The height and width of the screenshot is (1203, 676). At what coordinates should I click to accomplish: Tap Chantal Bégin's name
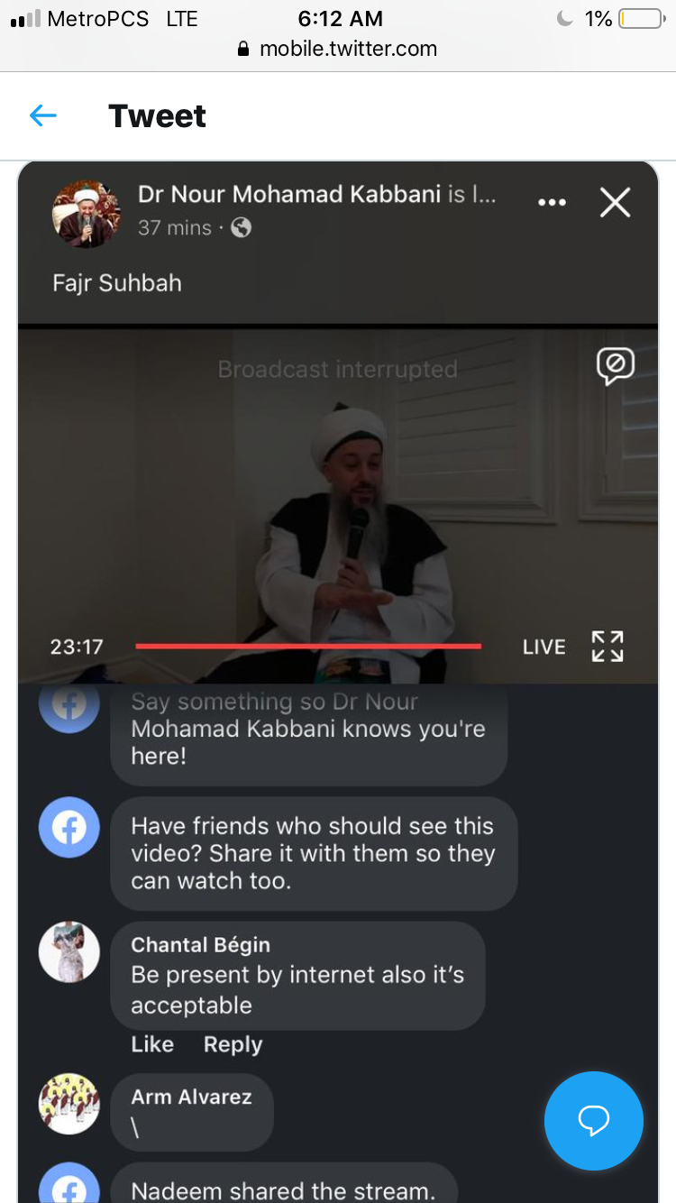tap(200, 944)
